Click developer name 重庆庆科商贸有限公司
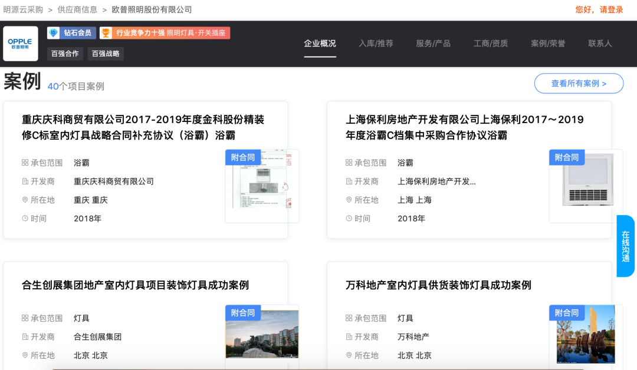637x370 pixels. point(114,181)
